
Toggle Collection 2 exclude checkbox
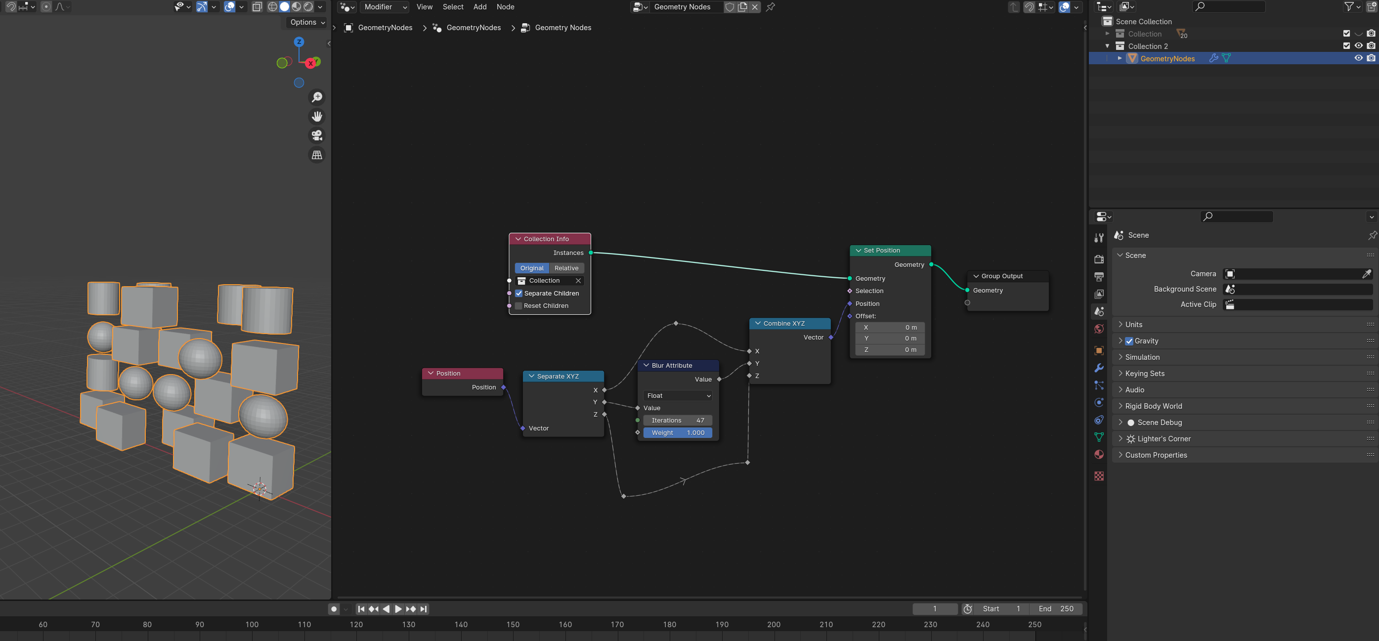[x=1346, y=46]
